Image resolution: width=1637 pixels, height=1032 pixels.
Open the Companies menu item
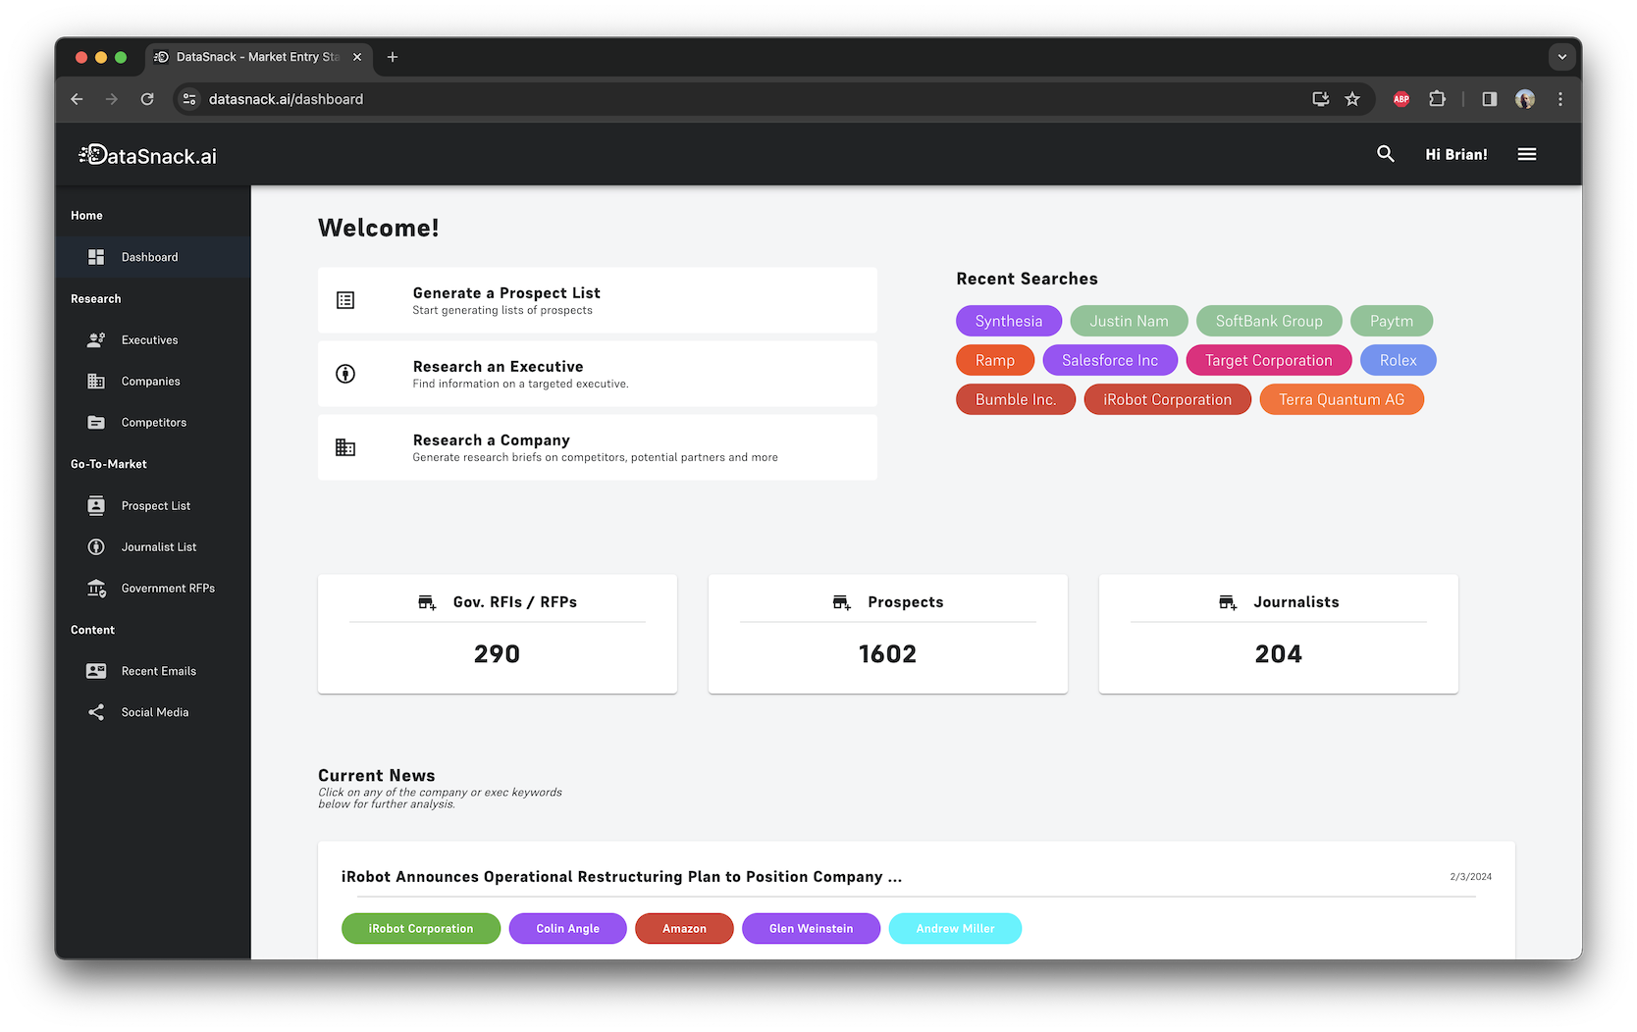pos(153,382)
